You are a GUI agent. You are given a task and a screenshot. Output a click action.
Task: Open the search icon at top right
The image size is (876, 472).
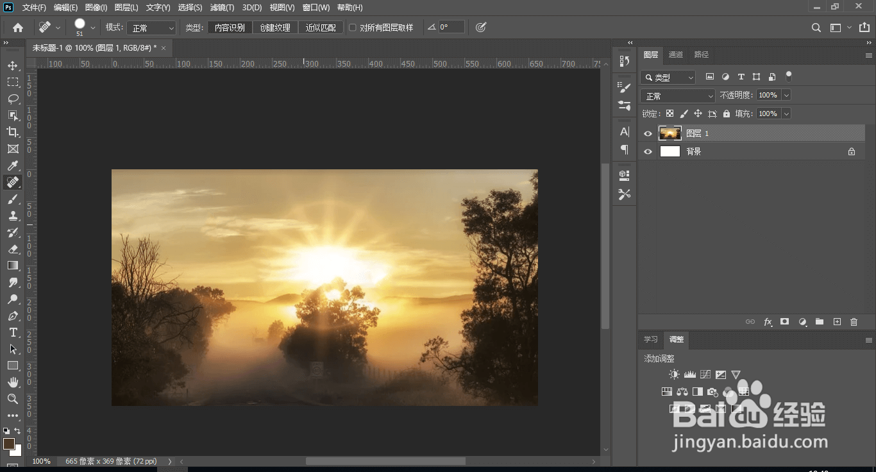coord(816,28)
